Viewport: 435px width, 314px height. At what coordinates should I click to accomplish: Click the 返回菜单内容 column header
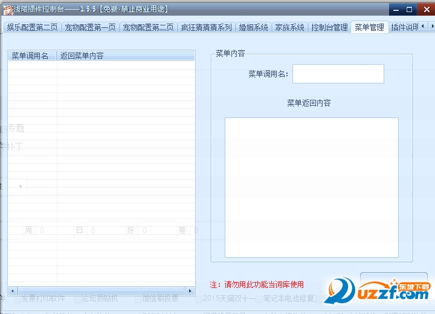(126, 56)
